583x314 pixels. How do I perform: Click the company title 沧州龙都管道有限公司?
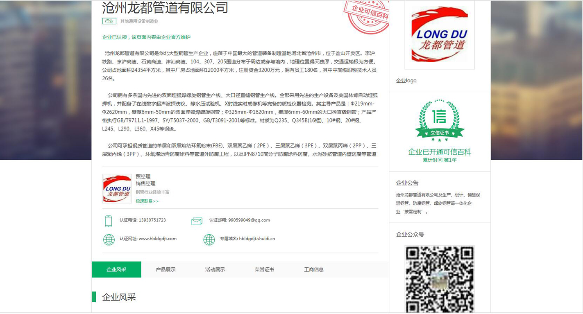pyautogui.click(x=165, y=8)
